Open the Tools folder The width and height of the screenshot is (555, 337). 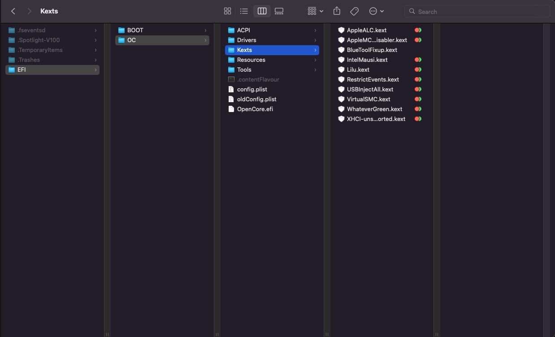[x=272, y=69]
